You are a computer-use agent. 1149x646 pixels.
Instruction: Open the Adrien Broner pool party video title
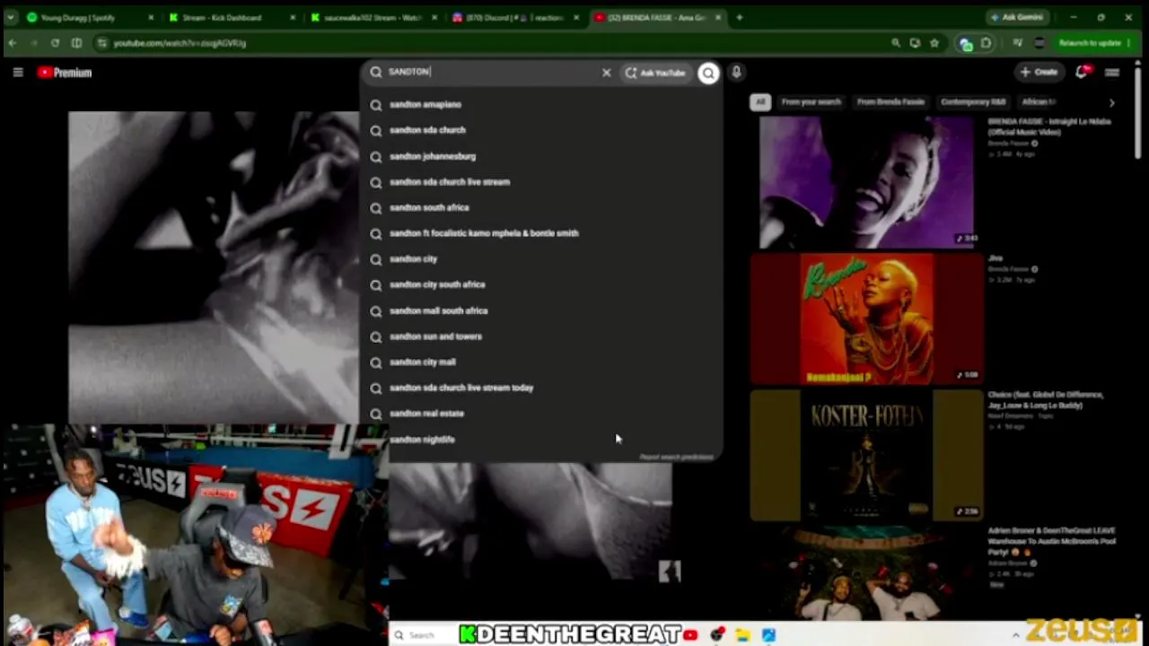tap(1050, 541)
